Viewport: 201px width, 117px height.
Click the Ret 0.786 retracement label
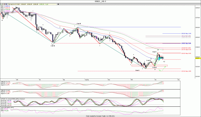pos(186,36)
